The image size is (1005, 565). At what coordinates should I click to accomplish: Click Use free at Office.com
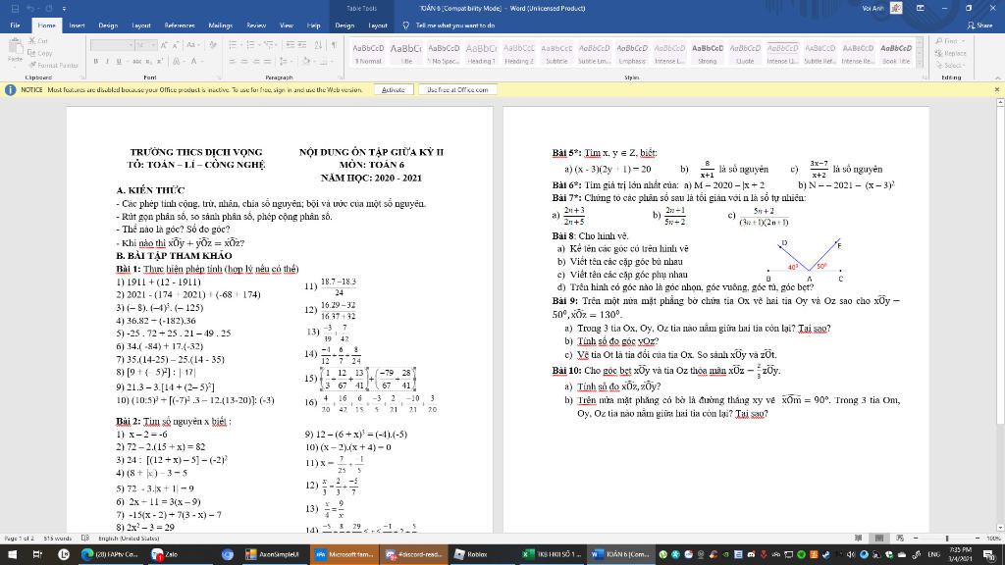click(x=457, y=89)
